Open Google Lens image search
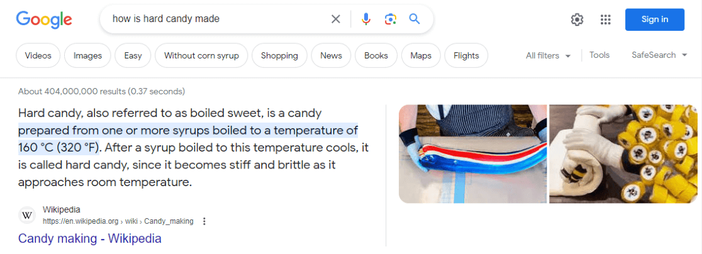This screenshot has width=702, height=254. [390, 19]
